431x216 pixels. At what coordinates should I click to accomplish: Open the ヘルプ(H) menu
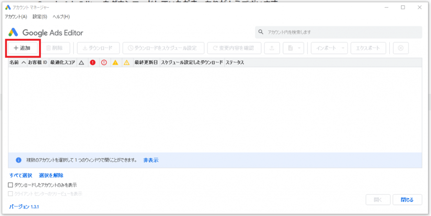click(x=61, y=17)
